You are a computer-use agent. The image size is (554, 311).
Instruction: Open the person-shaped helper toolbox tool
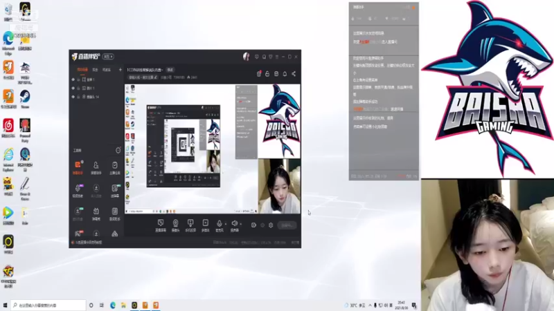point(96,168)
